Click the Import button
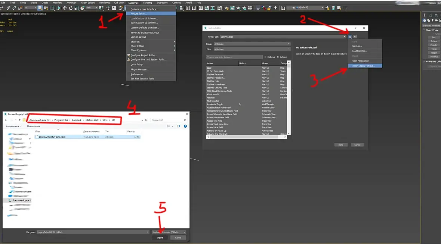This screenshot has width=441, height=244. point(160,238)
